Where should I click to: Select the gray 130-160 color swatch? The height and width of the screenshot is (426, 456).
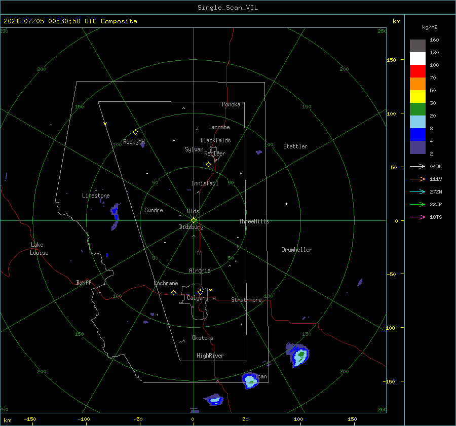click(x=417, y=46)
